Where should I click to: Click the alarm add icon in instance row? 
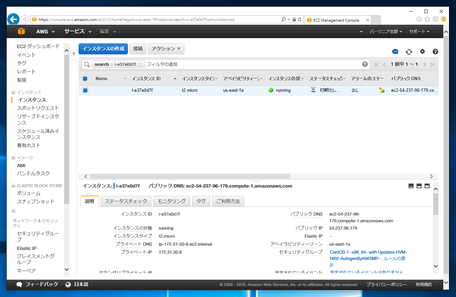click(x=382, y=90)
